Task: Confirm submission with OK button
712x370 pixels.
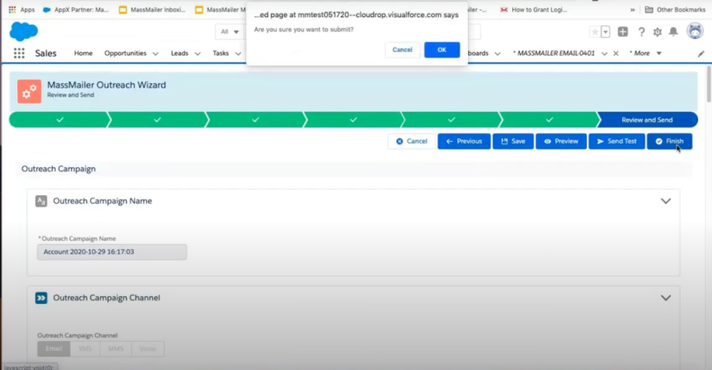Action: (x=442, y=50)
